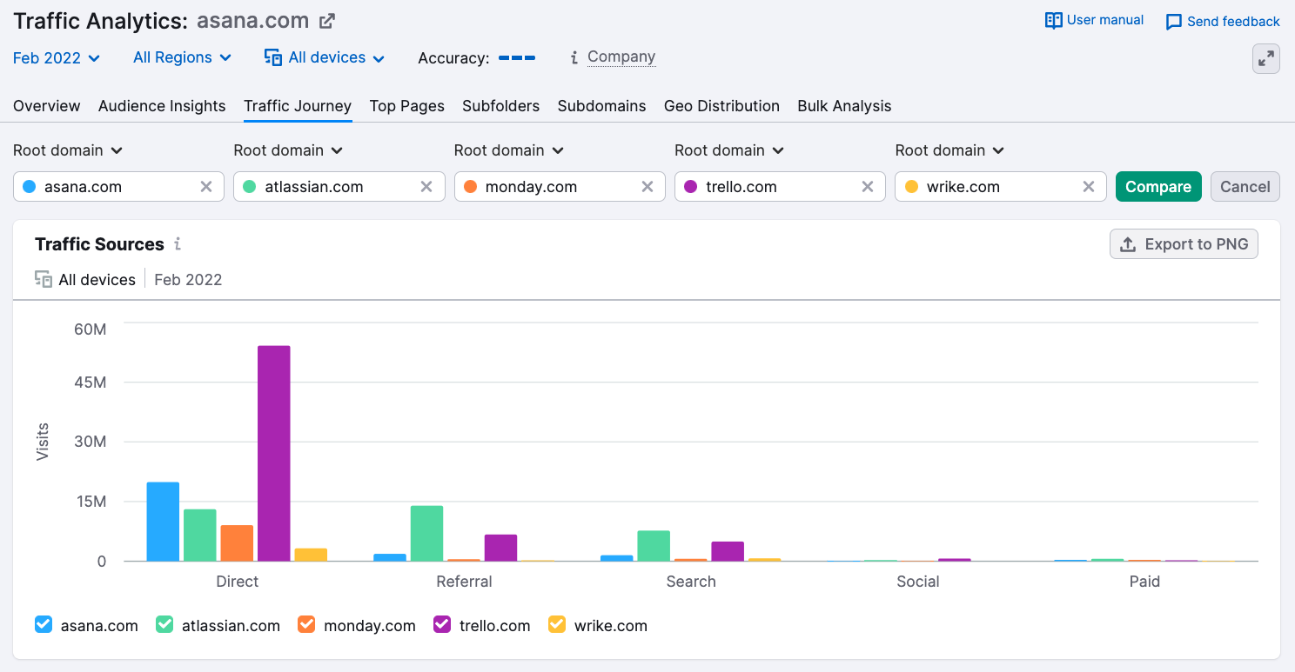Open the Geo Distribution tab

pos(721,106)
